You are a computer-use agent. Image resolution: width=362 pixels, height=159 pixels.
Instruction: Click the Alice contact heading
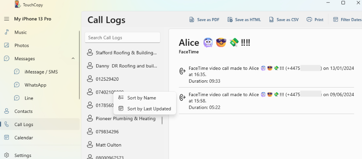click(214, 43)
